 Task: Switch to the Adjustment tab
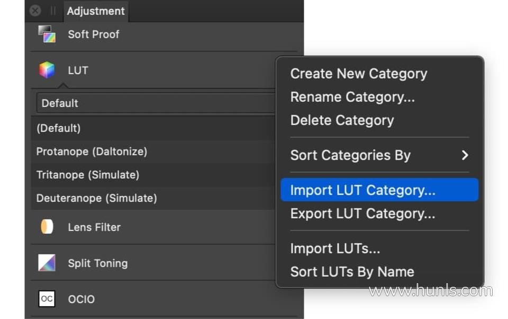(x=96, y=11)
